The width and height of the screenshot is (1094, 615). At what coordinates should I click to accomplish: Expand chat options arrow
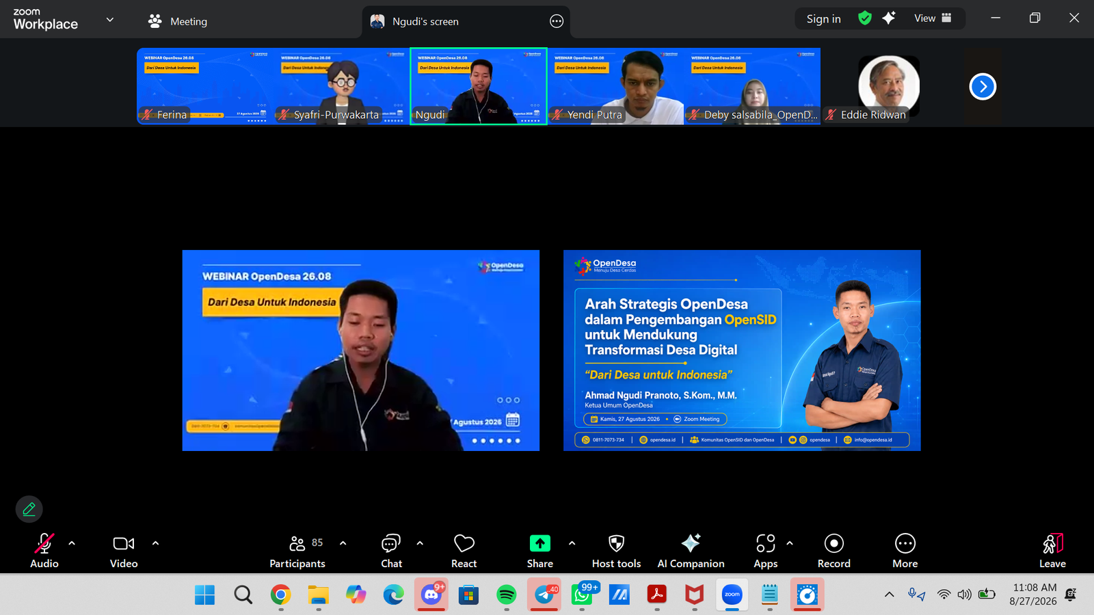pyautogui.click(x=420, y=543)
